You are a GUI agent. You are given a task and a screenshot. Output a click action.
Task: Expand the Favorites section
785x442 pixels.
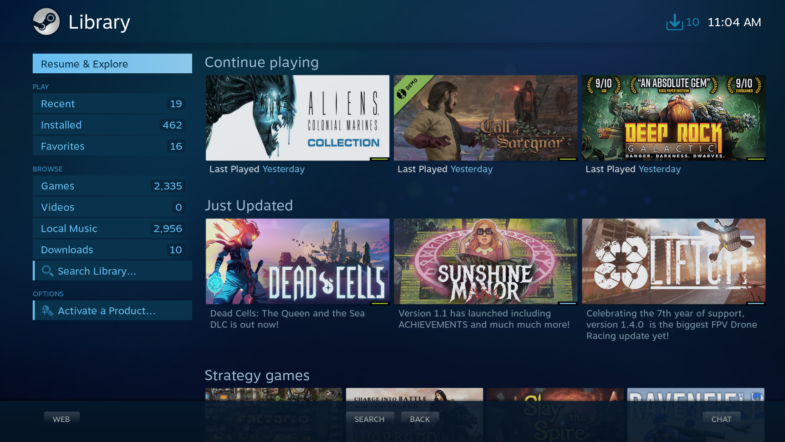point(62,146)
